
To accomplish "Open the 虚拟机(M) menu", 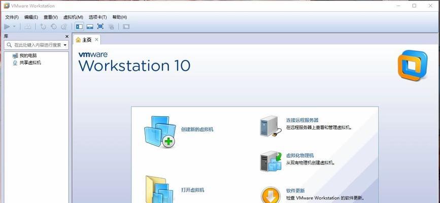I will [x=73, y=17].
